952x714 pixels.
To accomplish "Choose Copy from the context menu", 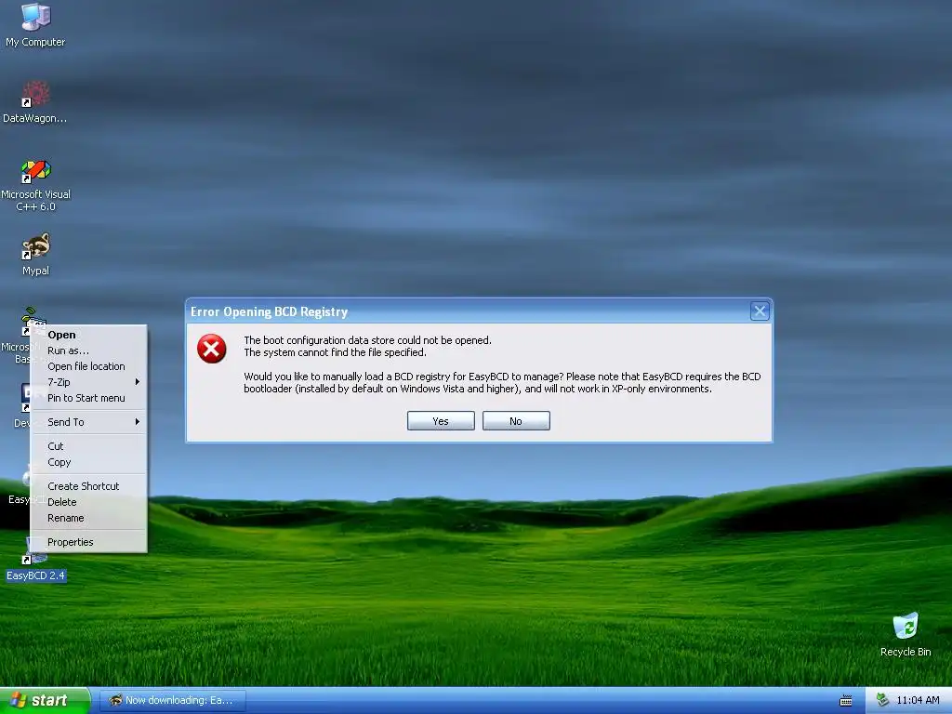I will point(88,462).
